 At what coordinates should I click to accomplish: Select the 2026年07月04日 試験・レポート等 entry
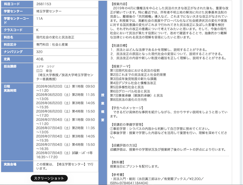pyautogui.click(x=64, y=155)
